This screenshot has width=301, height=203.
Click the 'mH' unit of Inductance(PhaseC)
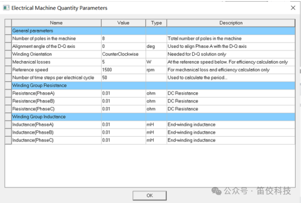coord(150,140)
